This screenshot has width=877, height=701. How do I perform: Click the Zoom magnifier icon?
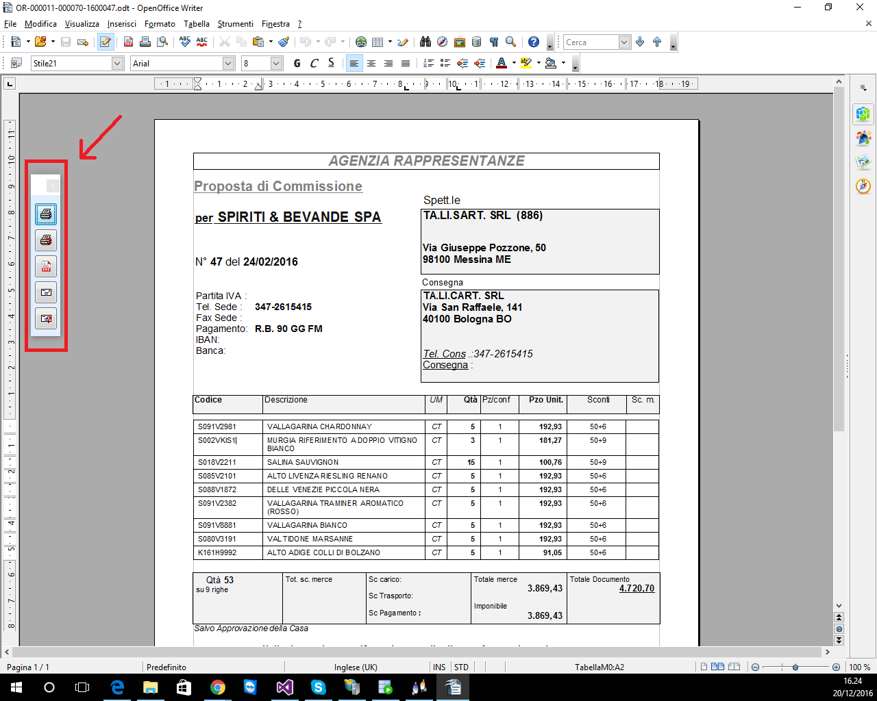point(511,42)
